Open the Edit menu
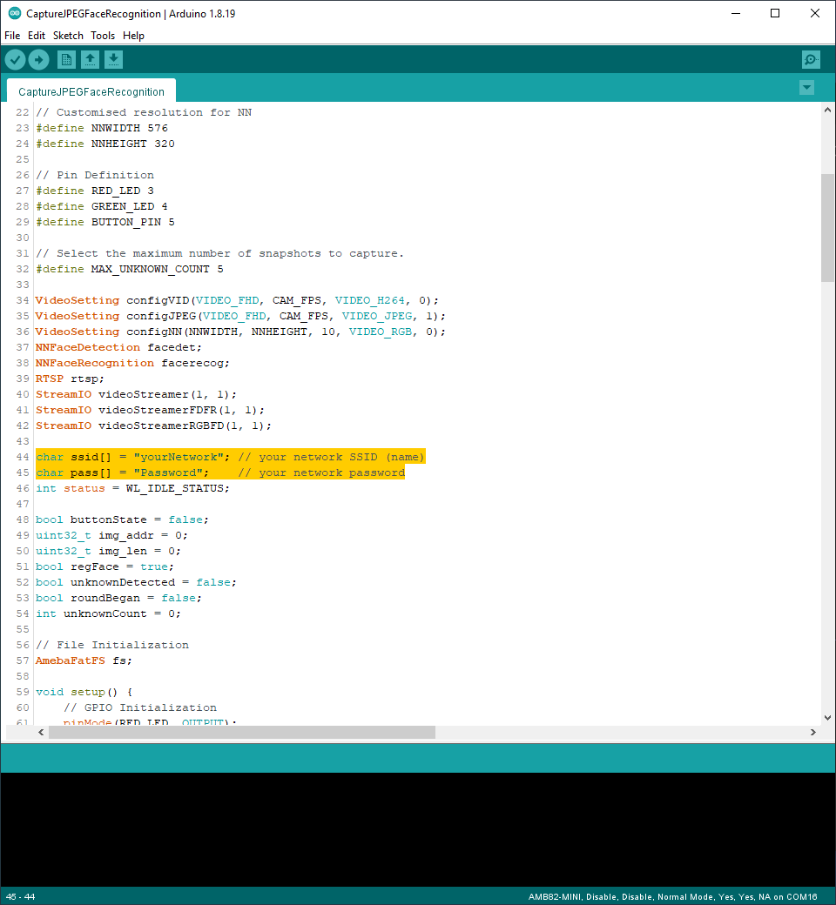This screenshot has width=836, height=905. [x=37, y=36]
